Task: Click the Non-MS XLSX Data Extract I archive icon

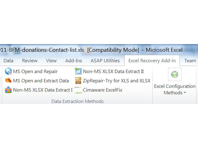Action: [8, 90]
